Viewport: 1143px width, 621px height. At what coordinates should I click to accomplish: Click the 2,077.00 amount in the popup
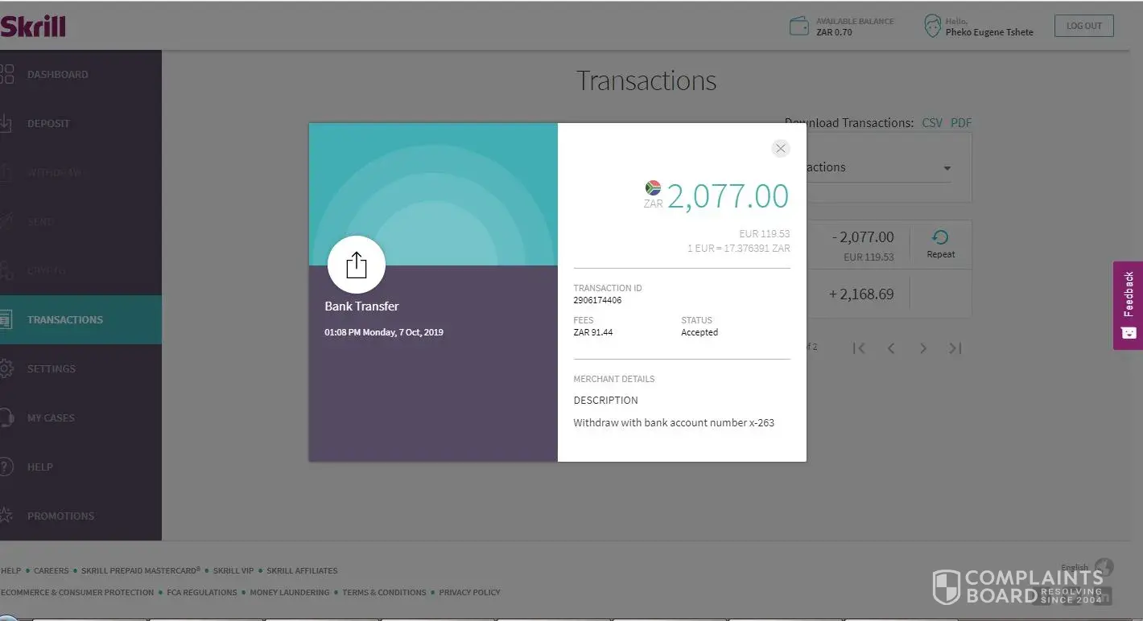(x=728, y=196)
